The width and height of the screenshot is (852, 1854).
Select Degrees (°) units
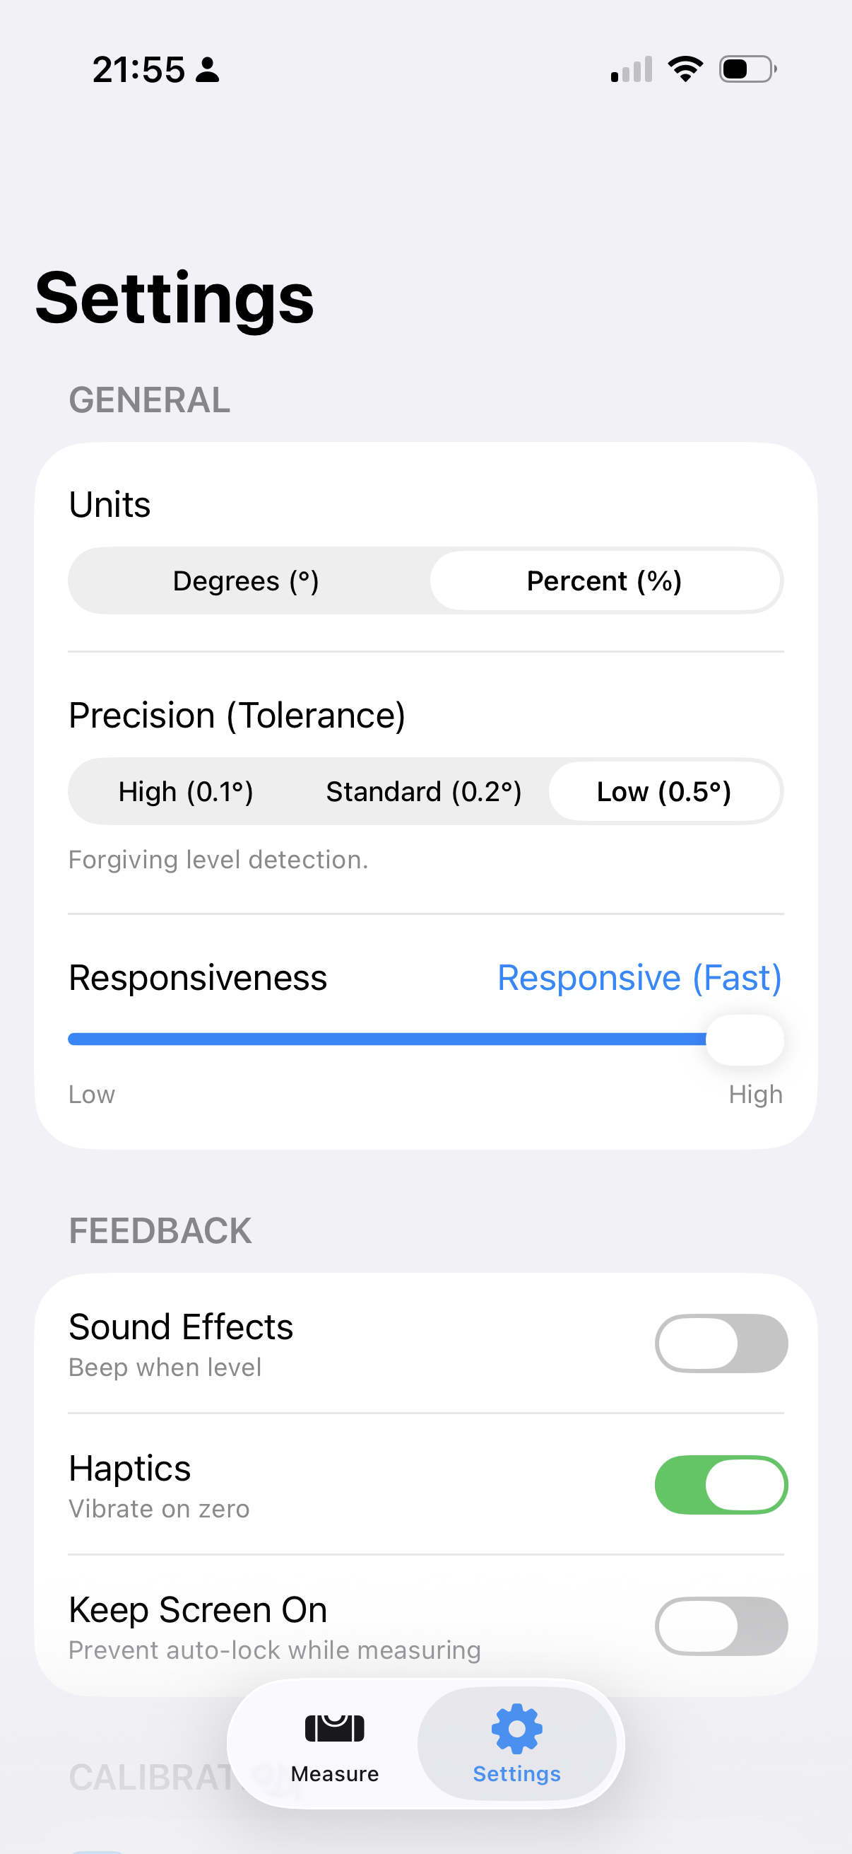pos(246,581)
